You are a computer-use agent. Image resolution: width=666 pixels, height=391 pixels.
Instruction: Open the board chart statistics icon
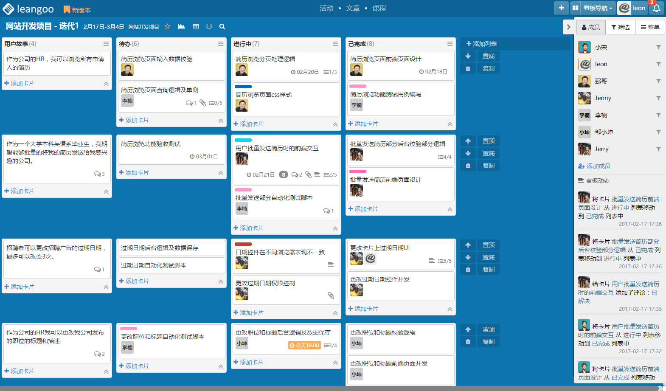(x=181, y=26)
